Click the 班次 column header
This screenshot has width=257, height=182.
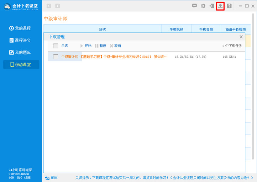pos(103,29)
